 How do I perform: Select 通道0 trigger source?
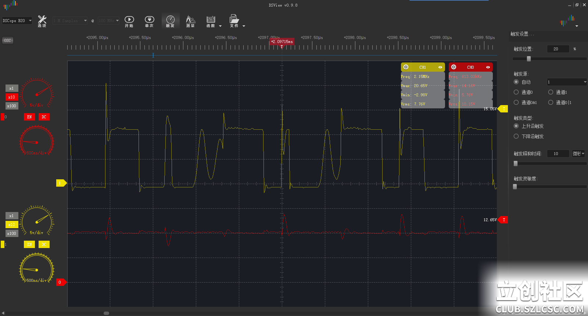coord(516,92)
